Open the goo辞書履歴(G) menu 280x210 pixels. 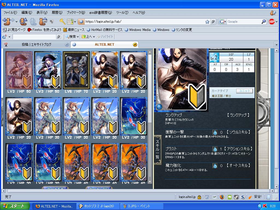point(101,13)
